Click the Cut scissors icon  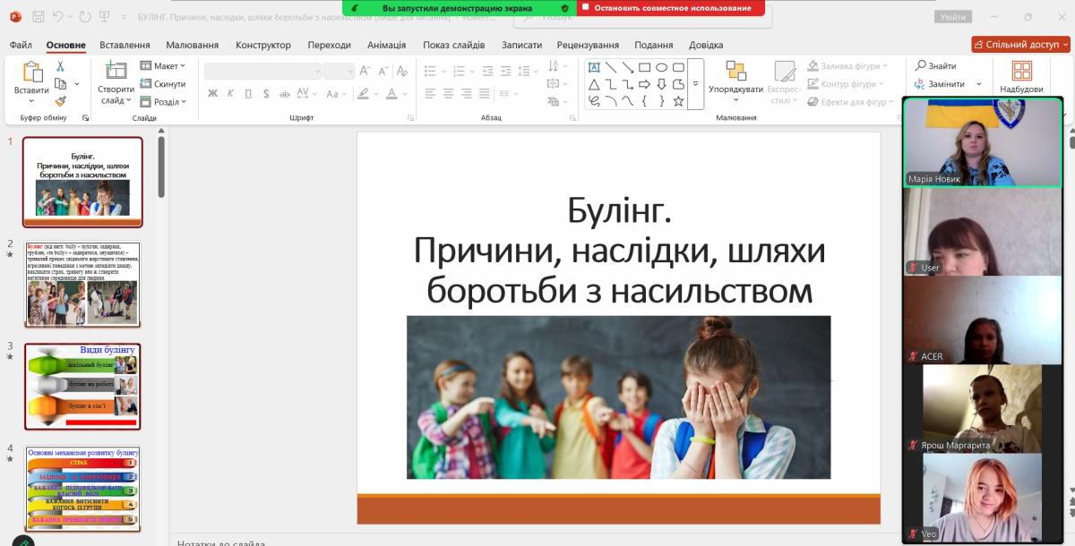point(60,66)
